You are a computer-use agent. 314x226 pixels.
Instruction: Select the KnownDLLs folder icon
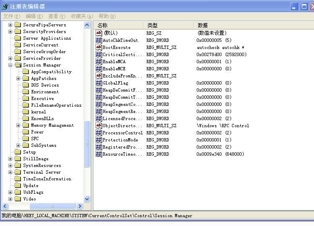pos(26,118)
